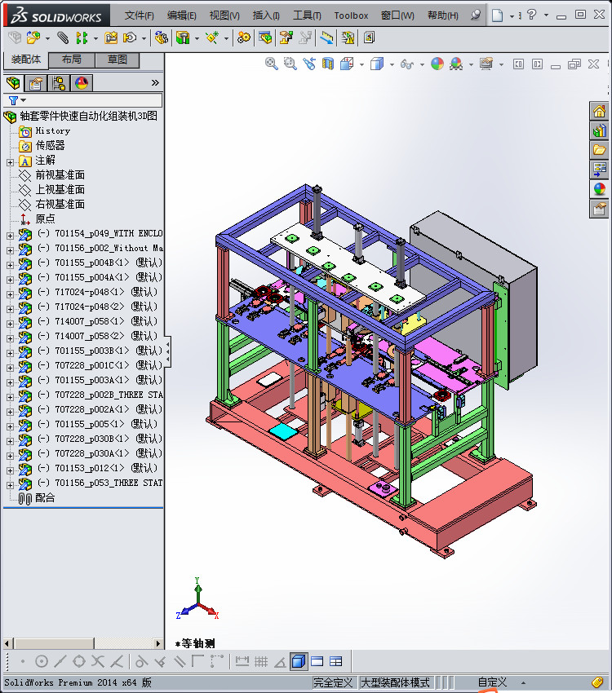Open View Orientation dropdown arrow
The width and height of the screenshot is (612, 693).
click(x=361, y=64)
